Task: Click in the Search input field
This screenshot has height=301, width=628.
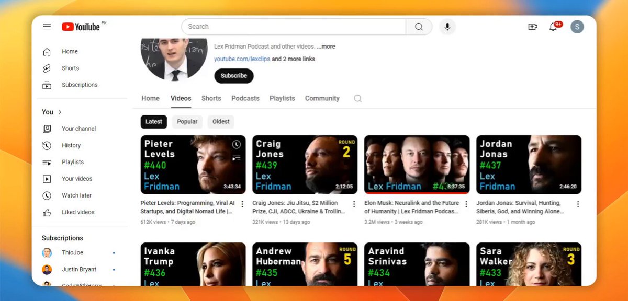Action: tap(294, 27)
